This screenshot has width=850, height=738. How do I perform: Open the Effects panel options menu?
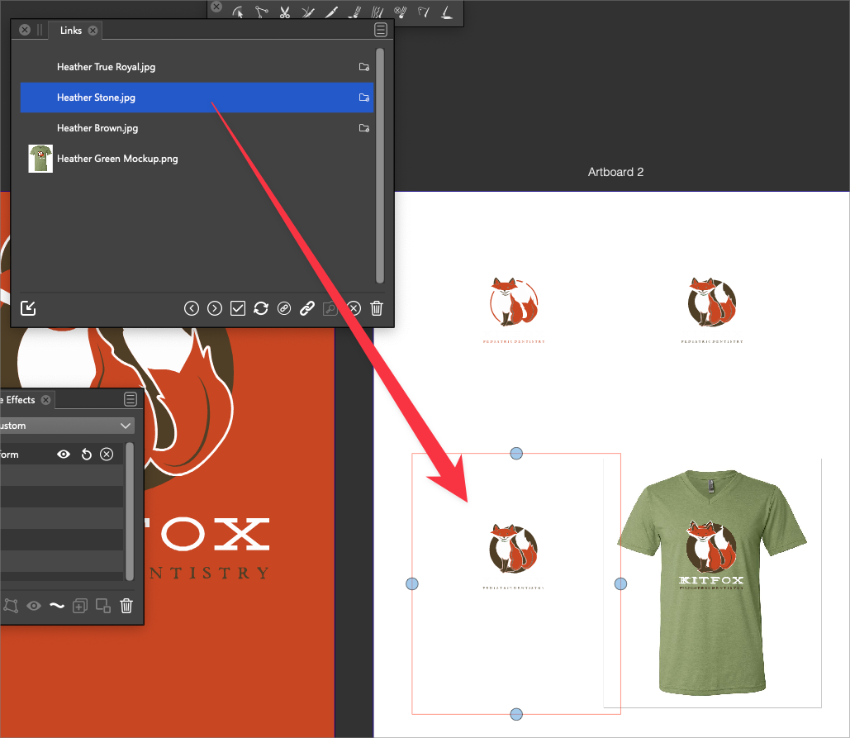pyautogui.click(x=131, y=400)
